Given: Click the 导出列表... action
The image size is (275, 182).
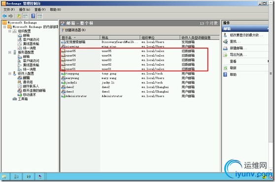Looking at the screenshot, I should [239, 55].
